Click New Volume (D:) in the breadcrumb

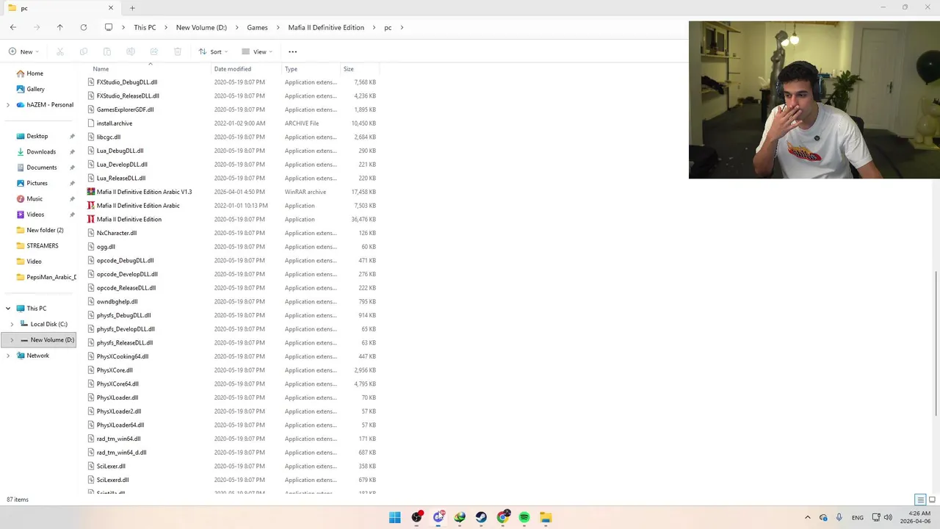(201, 27)
